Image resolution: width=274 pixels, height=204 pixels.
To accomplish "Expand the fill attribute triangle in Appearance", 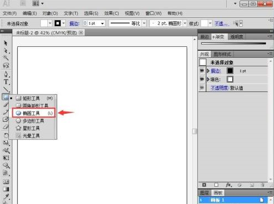I will (x=208, y=80).
